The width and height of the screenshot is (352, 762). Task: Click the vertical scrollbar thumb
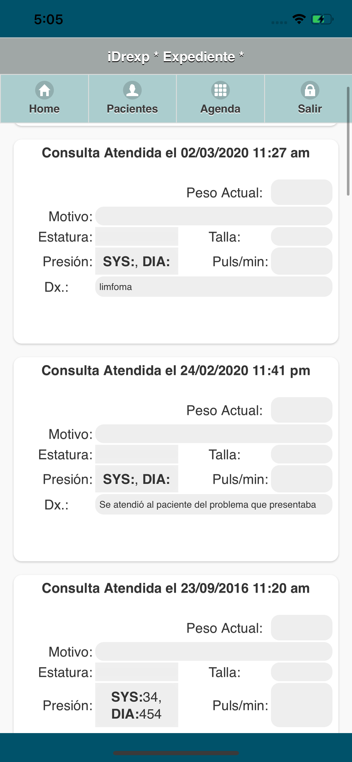point(348,141)
